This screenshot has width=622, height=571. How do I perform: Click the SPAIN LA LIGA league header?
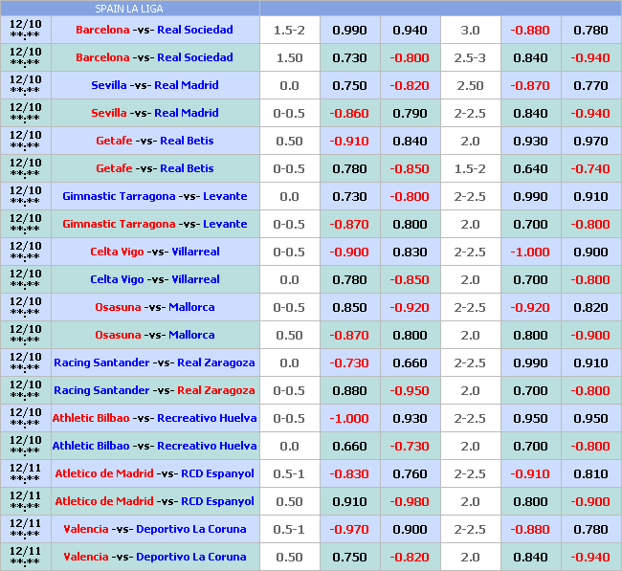tap(130, 9)
